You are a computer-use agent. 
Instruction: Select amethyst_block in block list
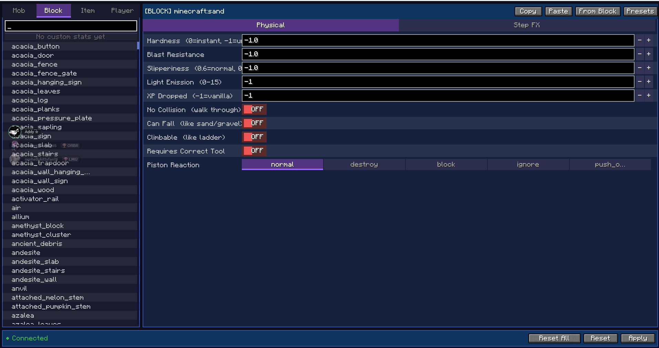coord(70,226)
